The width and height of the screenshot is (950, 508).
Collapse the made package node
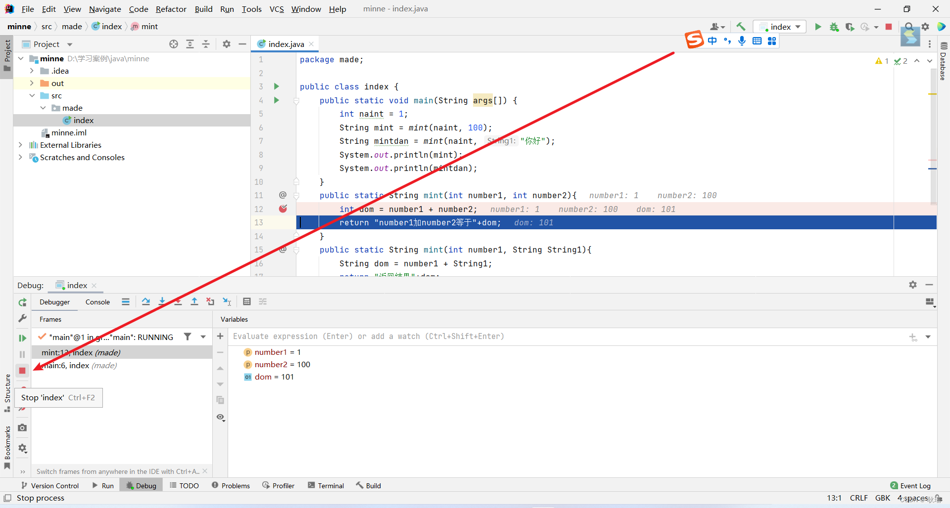click(x=43, y=108)
